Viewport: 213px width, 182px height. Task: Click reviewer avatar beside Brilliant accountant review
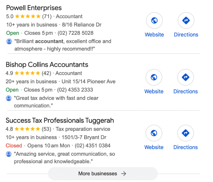[9, 41]
